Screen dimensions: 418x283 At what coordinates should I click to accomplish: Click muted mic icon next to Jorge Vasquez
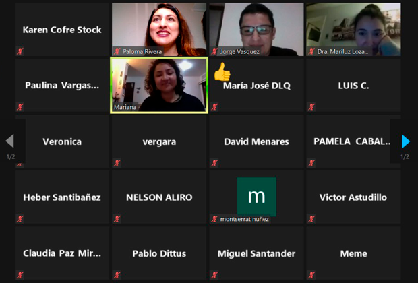(214, 51)
